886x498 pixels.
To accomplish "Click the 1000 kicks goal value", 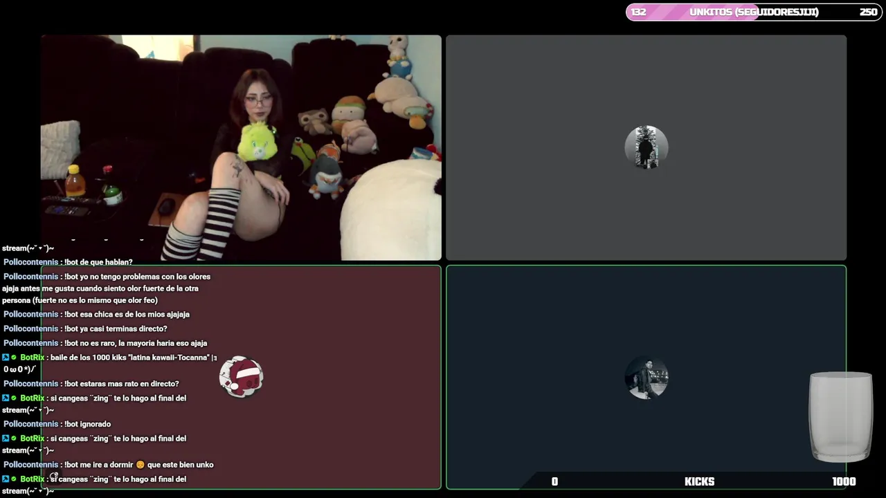I will tap(844, 481).
